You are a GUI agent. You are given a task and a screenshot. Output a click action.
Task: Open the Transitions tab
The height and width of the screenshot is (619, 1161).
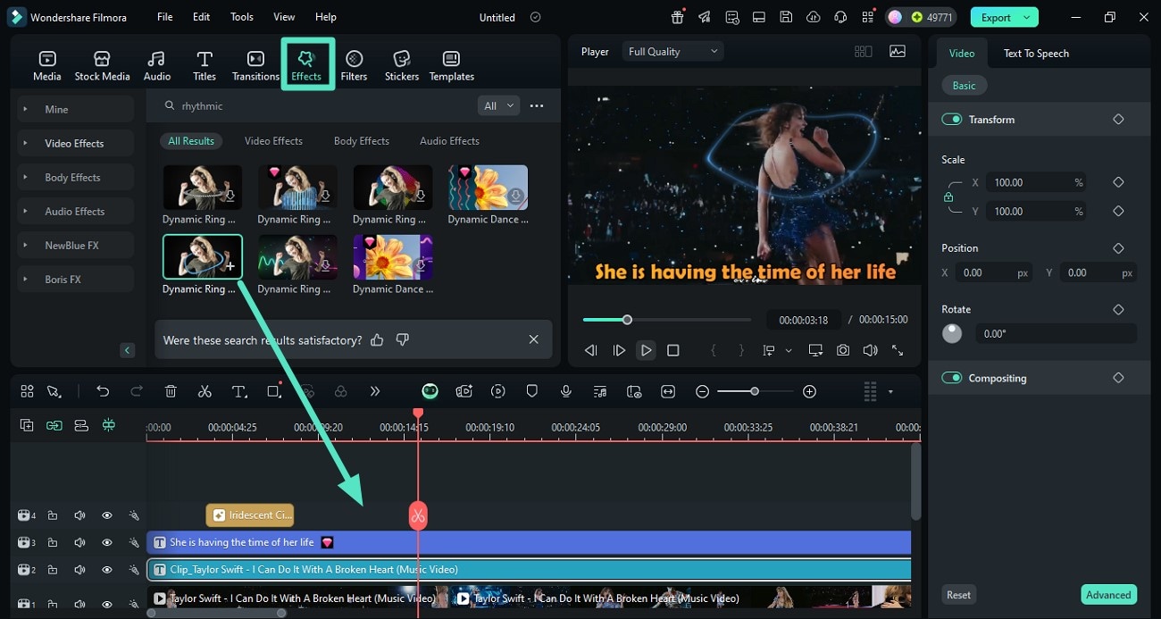pos(255,65)
